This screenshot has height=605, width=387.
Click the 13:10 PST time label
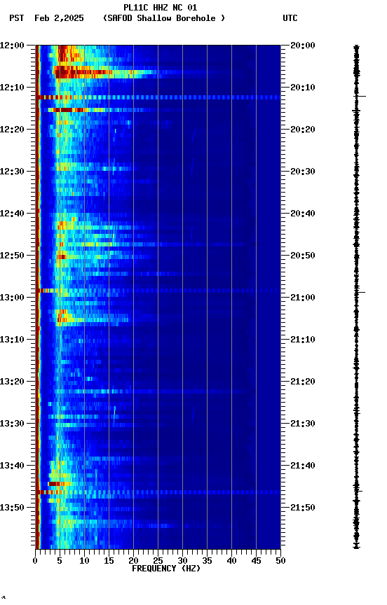pyautogui.click(x=12, y=340)
